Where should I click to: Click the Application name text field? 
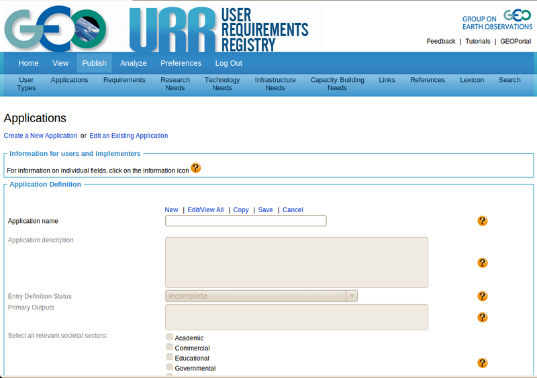[246, 221]
